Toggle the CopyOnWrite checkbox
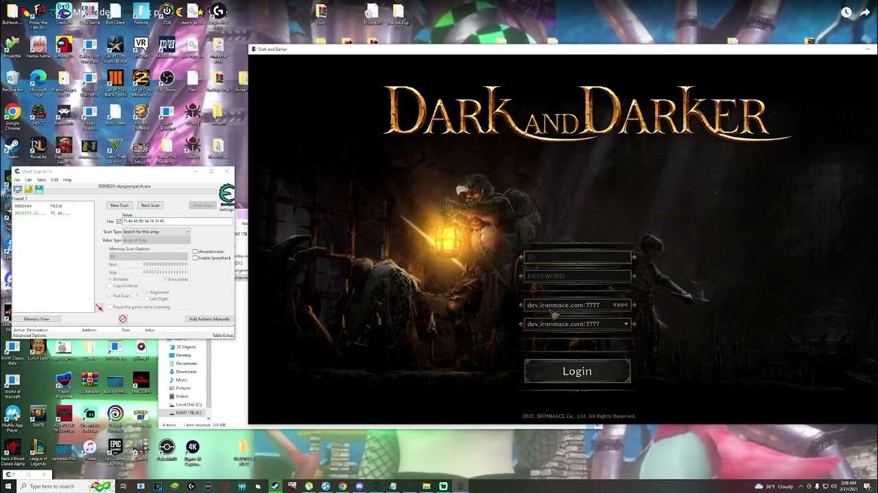 110,286
